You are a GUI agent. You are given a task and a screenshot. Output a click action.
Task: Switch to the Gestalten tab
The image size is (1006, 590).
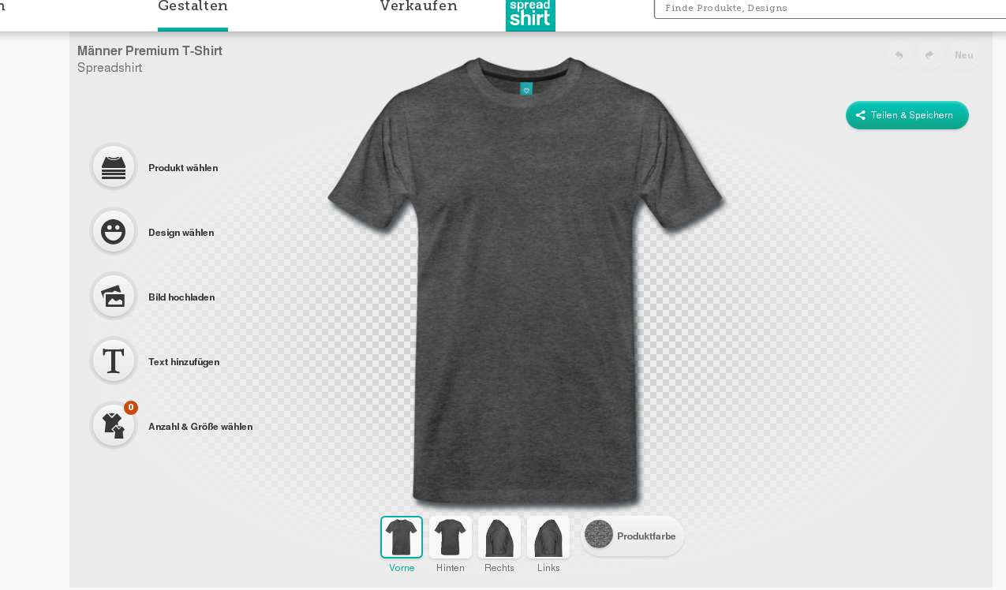(193, 6)
